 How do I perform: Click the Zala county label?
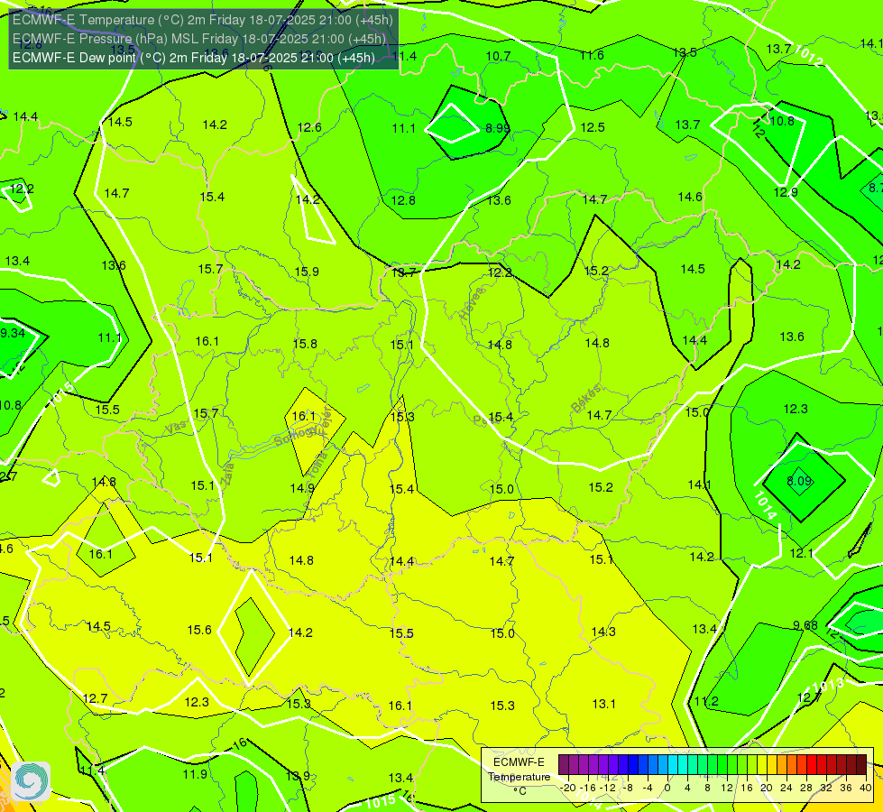[227, 474]
